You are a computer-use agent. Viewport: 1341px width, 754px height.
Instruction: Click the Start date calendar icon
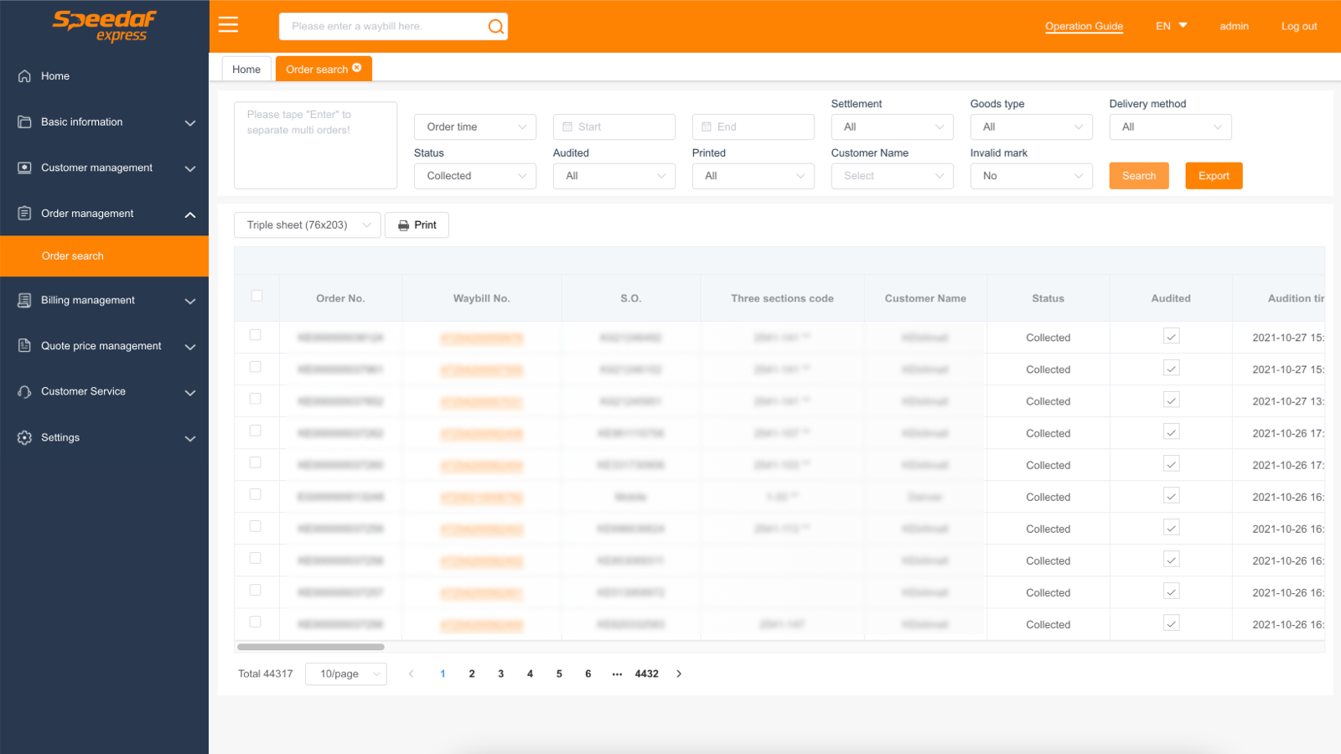coord(567,127)
